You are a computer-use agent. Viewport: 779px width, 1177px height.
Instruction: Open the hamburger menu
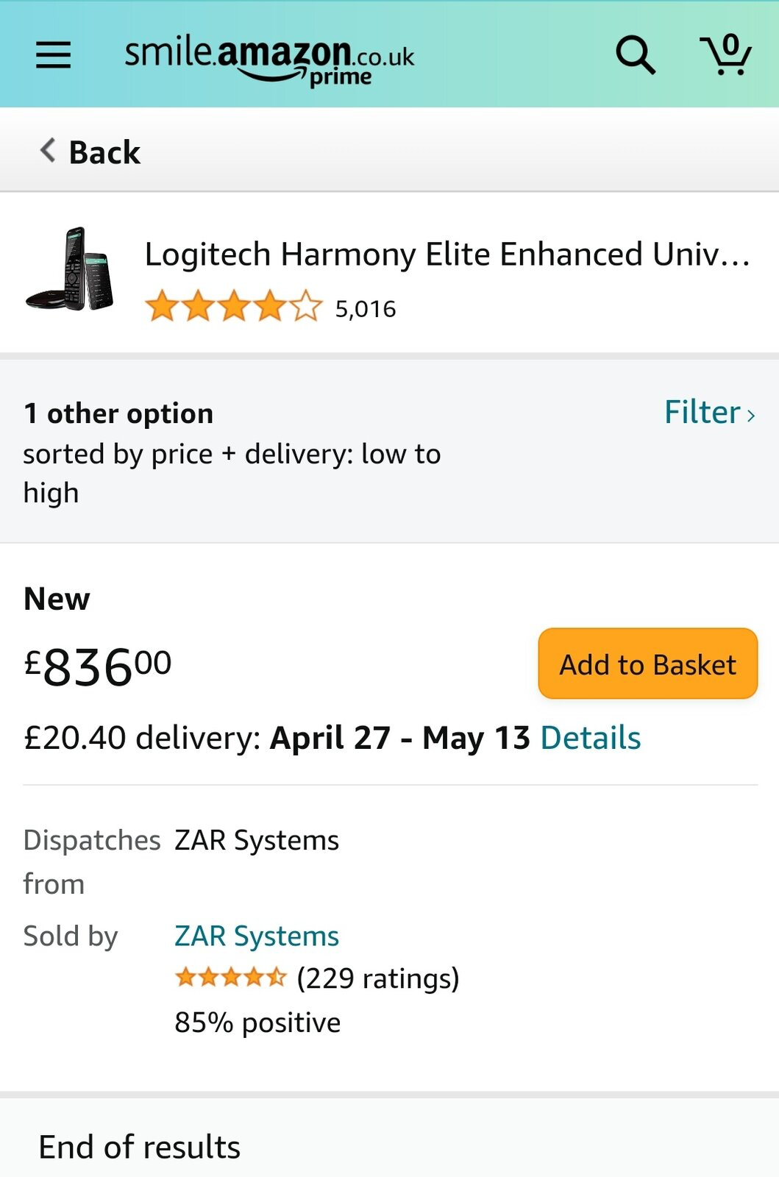pyautogui.click(x=54, y=55)
